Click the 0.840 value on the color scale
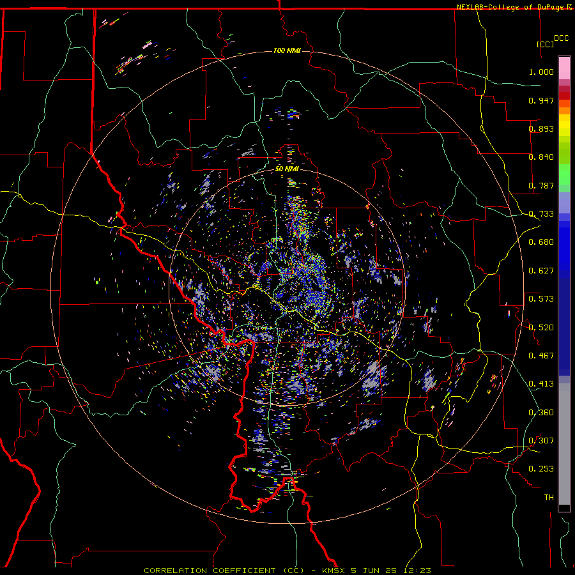Image resolution: width=575 pixels, height=575 pixels. point(541,157)
